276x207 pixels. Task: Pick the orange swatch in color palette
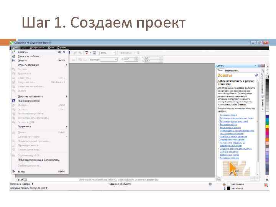(267, 140)
